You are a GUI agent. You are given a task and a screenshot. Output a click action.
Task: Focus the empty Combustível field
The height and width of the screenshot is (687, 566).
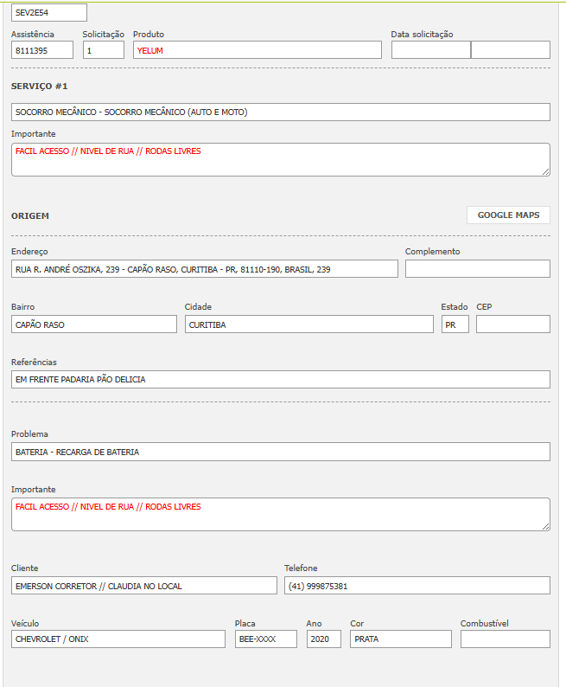505,639
